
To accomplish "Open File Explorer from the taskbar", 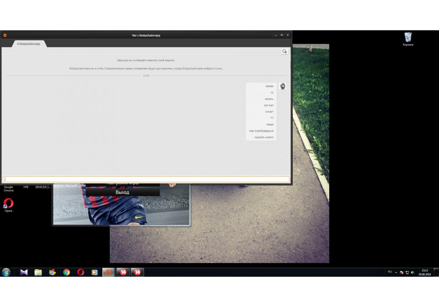I will click(38, 272).
